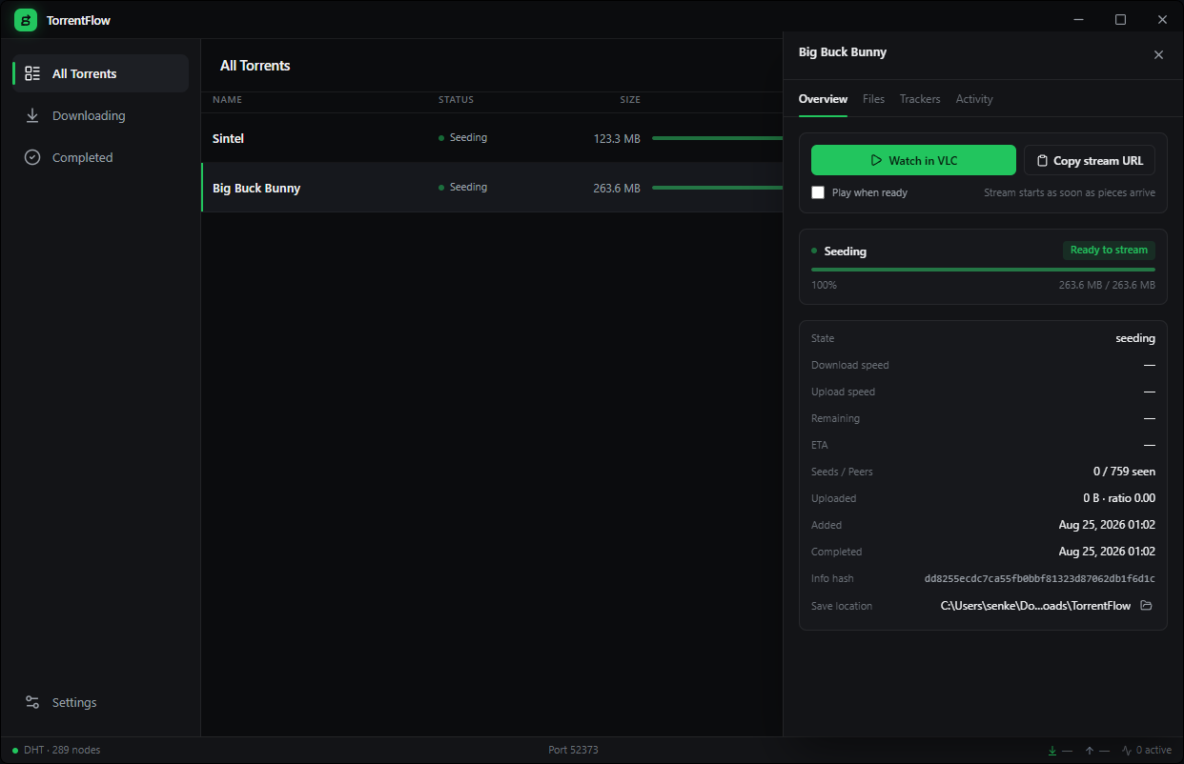Image resolution: width=1184 pixels, height=764 pixels.
Task: Click the save location path C:\Users\senke
Action: coord(1035,605)
